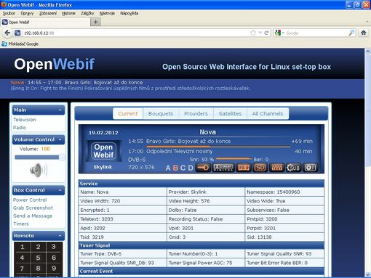Viewport: 371px width, 278px height.
Task: Click remote keypad button 5
Action: coord(39,258)
